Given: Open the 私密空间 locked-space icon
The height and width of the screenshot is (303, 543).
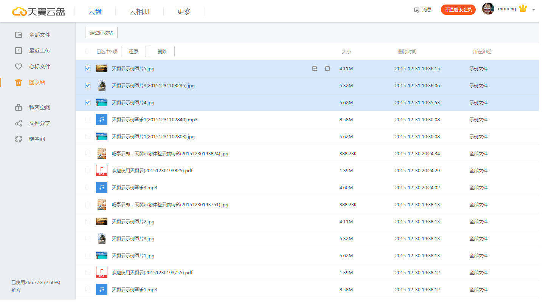Looking at the screenshot, I should (18, 107).
